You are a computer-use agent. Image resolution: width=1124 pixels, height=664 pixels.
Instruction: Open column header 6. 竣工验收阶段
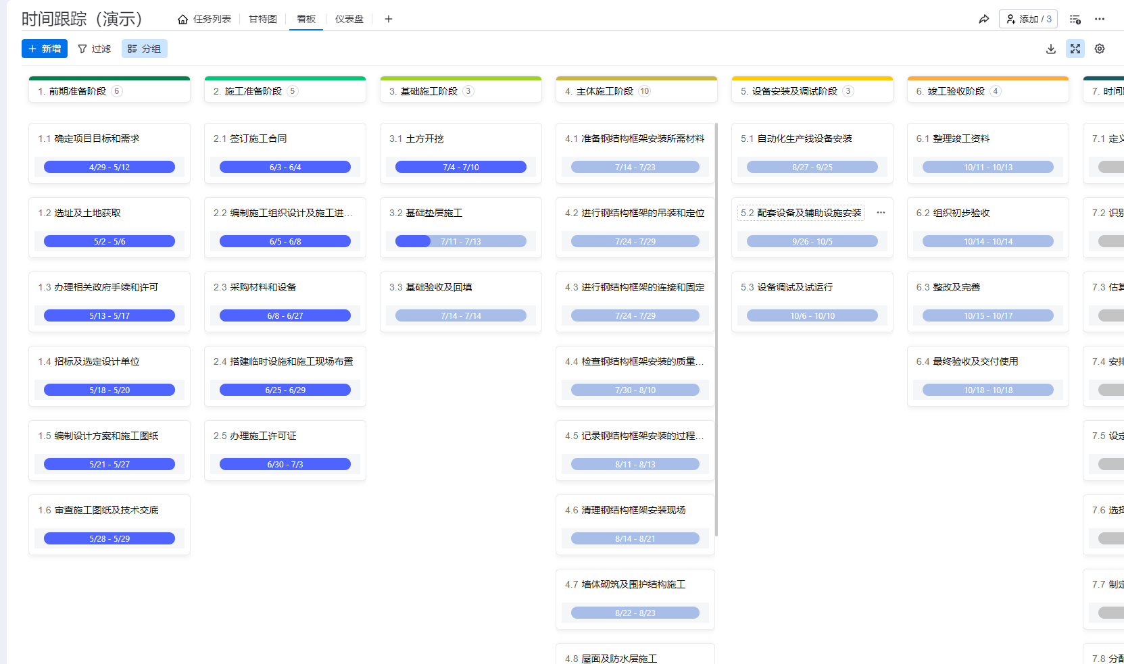[988, 91]
